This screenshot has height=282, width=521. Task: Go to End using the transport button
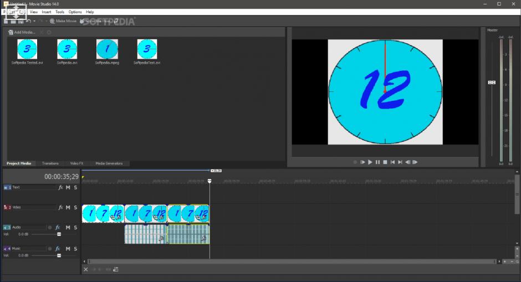pyautogui.click(x=400, y=162)
